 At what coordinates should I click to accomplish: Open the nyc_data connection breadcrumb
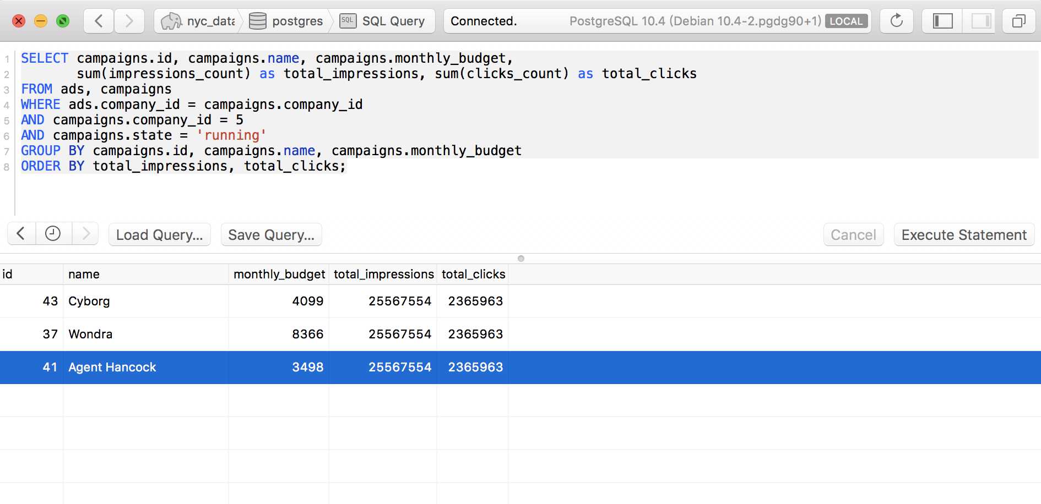(198, 21)
